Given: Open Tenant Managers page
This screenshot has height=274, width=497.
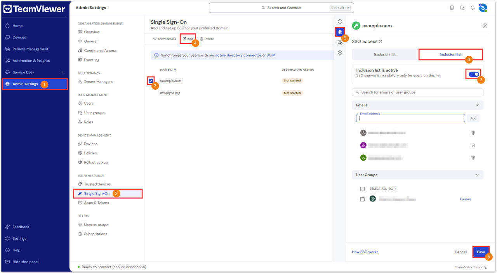Looking at the screenshot, I should tap(98, 82).
